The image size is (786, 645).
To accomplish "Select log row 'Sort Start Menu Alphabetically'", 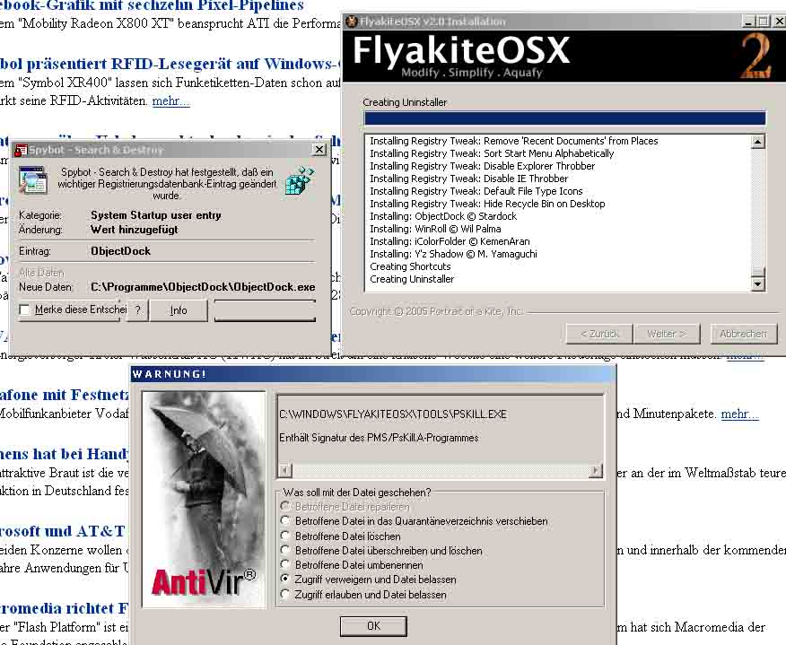I will pyautogui.click(x=492, y=153).
